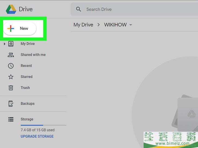Open the WIKIHOW folder dropdown arrow
The width and height of the screenshot is (198, 148).
(x=131, y=25)
